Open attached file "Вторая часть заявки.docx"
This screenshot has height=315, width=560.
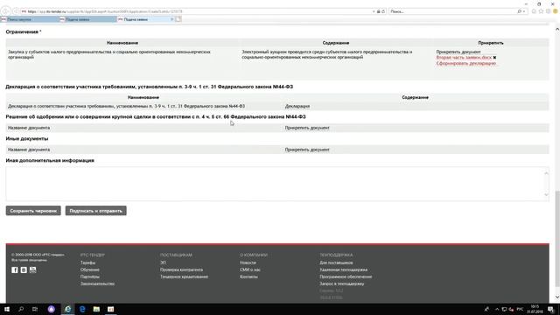point(464,58)
